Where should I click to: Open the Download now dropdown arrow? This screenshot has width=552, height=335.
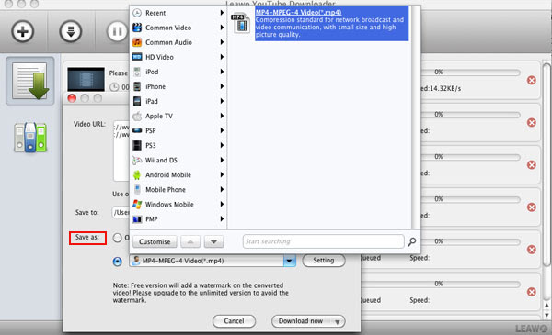[338, 321]
